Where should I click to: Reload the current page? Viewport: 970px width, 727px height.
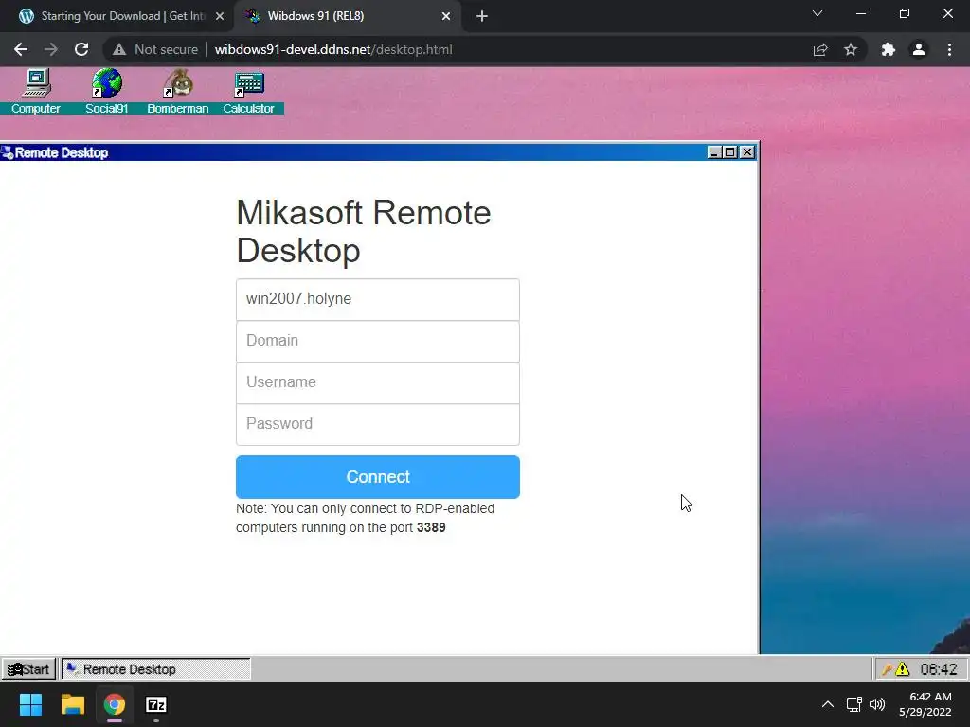(81, 49)
